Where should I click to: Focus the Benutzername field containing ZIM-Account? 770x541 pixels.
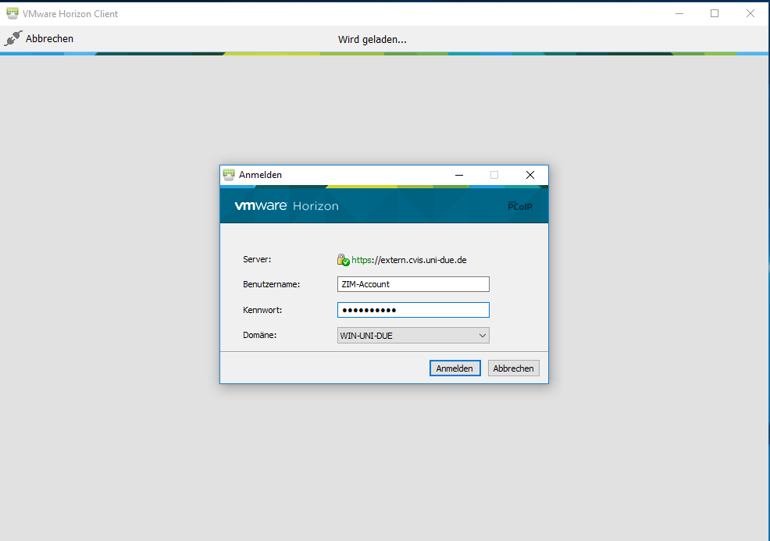pos(412,284)
